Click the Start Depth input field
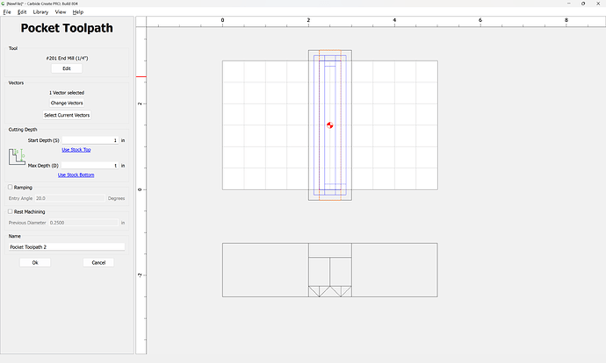This screenshot has height=363, width=606. (90, 140)
